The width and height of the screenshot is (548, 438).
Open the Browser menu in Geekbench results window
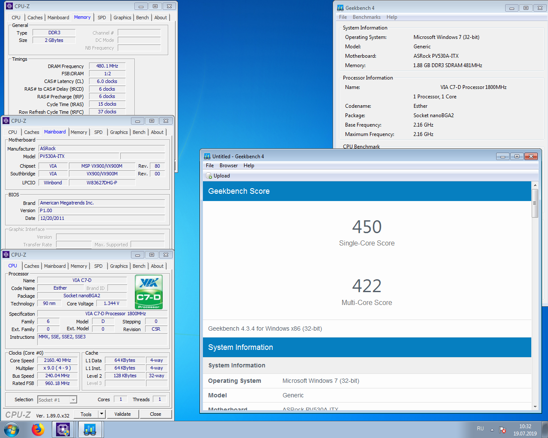pos(229,166)
